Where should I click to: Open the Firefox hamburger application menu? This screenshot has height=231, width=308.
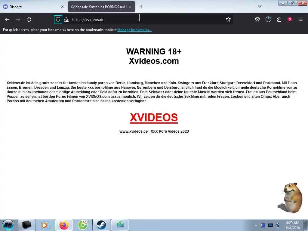pos(301,19)
